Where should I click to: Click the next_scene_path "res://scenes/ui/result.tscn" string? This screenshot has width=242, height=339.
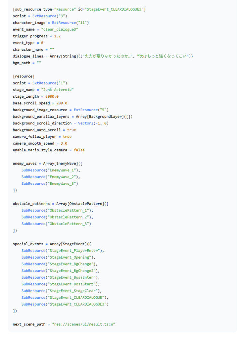click(x=83, y=324)
